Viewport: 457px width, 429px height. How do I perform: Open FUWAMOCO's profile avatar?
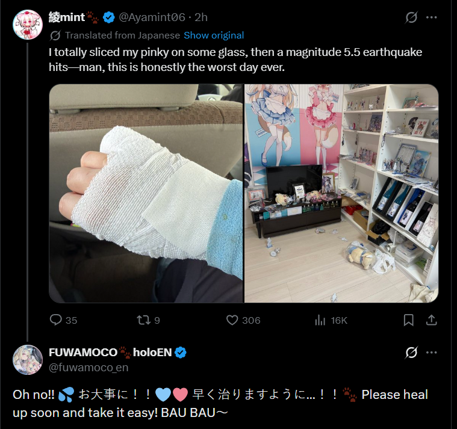point(28,360)
